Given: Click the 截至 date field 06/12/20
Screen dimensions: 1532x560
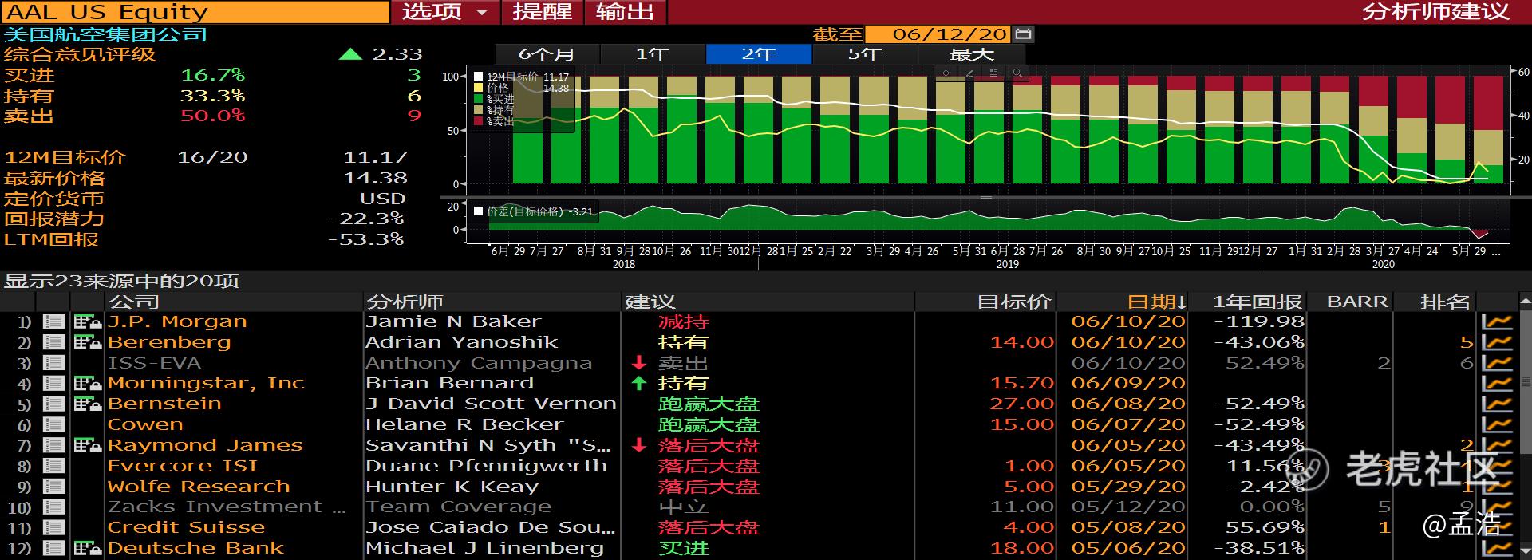Looking at the screenshot, I should click(938, 34).
